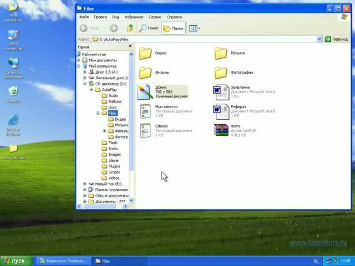Viewport: 355px width, 266px height.
Task: Collapse the Files folder tree node
Action: click(x=98, y=113)
